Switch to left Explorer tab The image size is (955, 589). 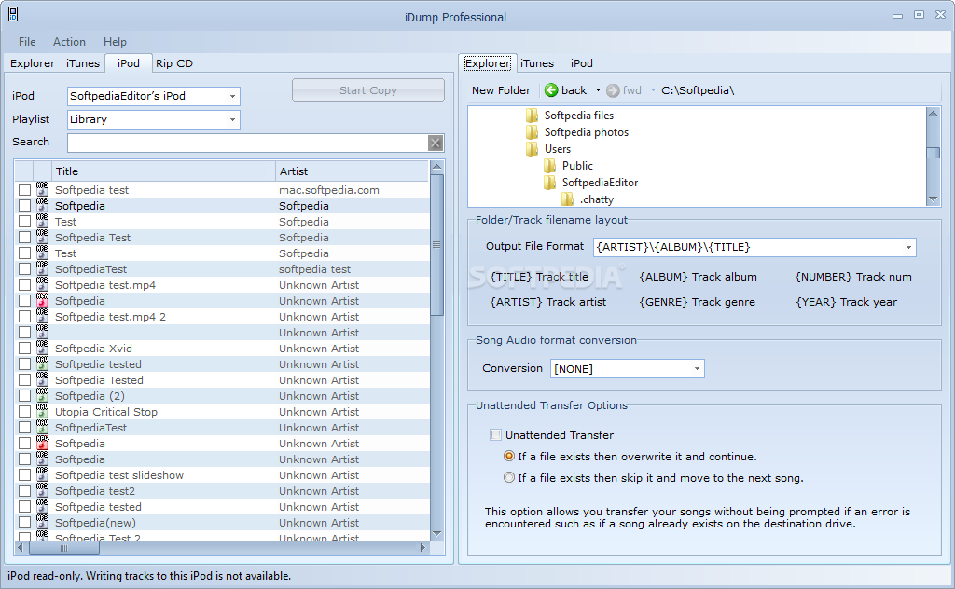pos(33,63)
